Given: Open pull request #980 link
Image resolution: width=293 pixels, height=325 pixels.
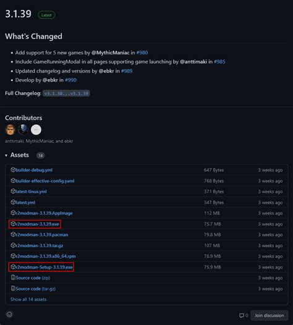Looking at the screenshot, I should tap(142, 53).
